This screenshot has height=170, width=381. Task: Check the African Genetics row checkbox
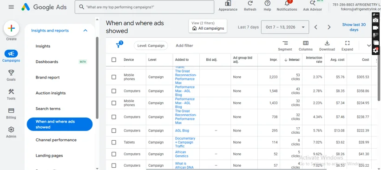pos(114,154)
